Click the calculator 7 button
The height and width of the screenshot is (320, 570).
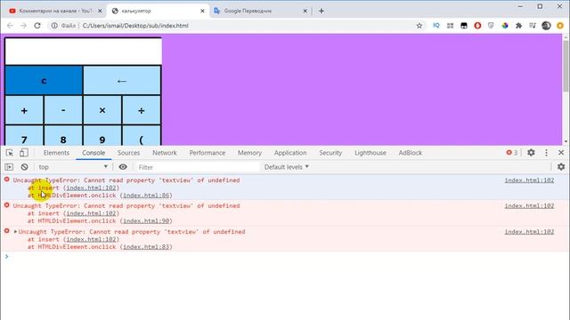point(24,136)
